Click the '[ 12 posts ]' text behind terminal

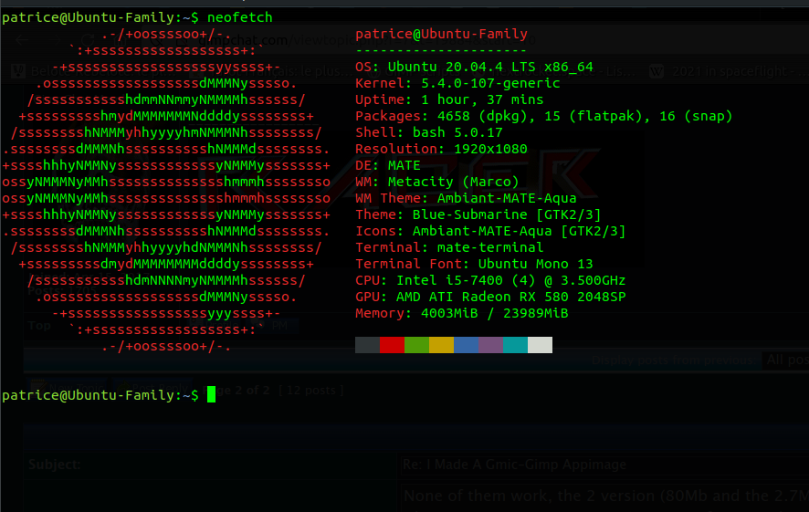coord(311,391)
